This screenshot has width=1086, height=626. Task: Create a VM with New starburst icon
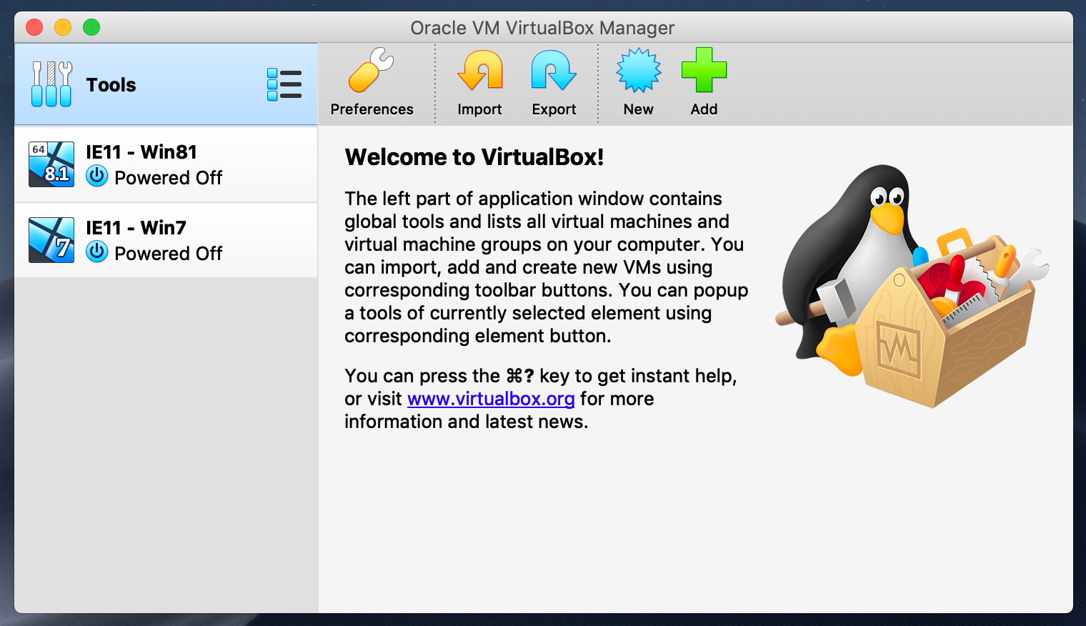[x=639, y=70]
